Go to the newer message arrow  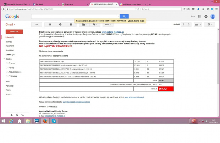[183, 24]
